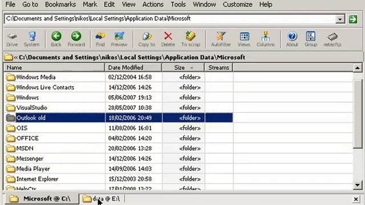This screenshot has height=205, width=365.
Task: Click the scrollbar up arrow
Action: 358,68
